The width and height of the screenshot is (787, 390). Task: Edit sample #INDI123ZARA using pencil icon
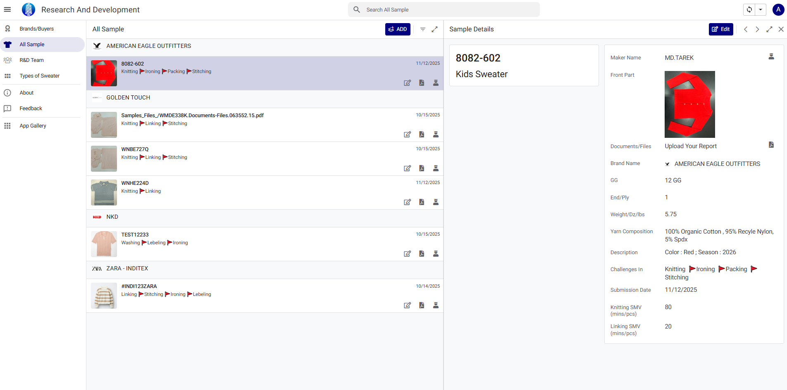click(408, 305)
